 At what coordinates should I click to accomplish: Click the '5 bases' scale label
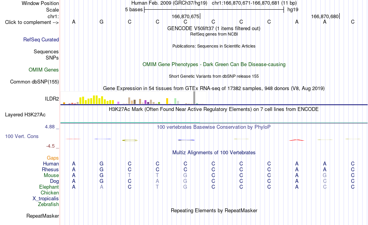[x=134, y=10]
